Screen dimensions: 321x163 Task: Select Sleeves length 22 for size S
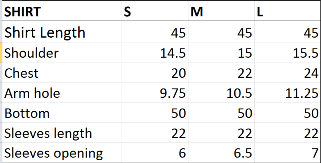[155, 132]
